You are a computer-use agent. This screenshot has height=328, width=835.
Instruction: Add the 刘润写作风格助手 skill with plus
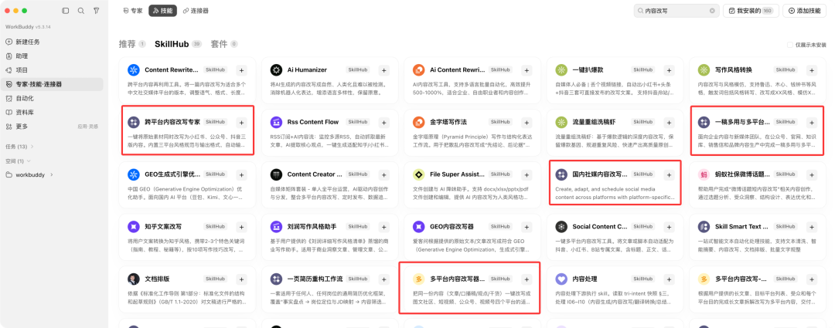(x=383, y=226)
